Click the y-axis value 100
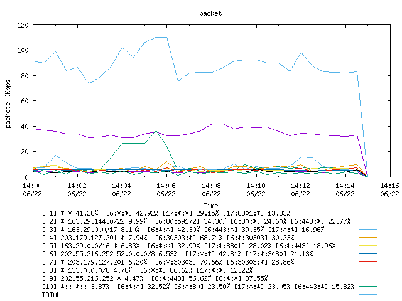 click(x=23, y=50)
